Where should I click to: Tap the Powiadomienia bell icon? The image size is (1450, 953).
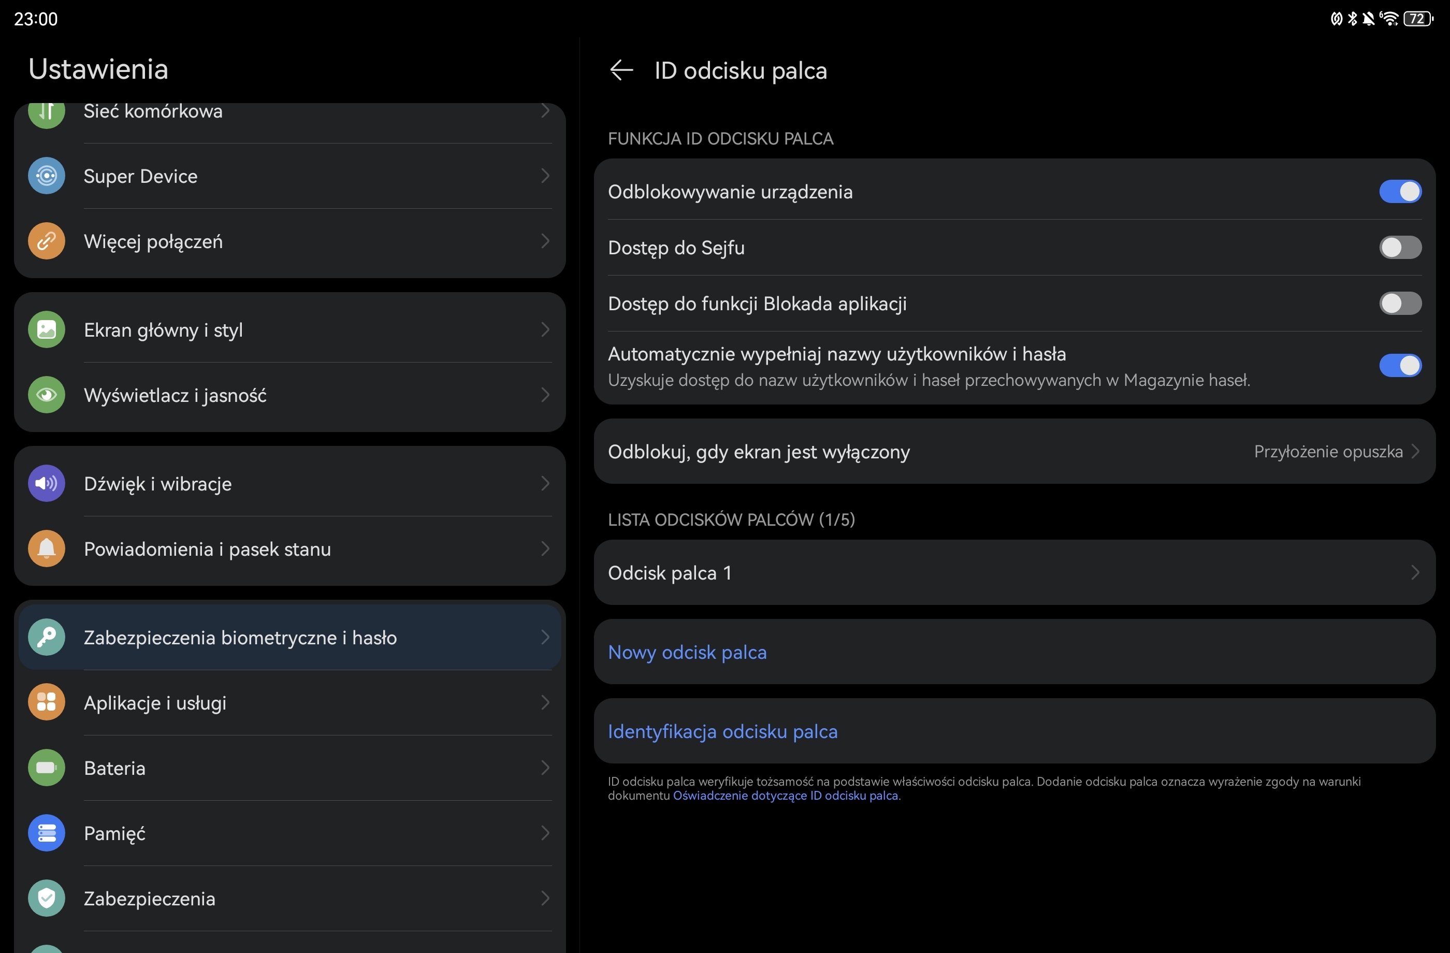46,548
